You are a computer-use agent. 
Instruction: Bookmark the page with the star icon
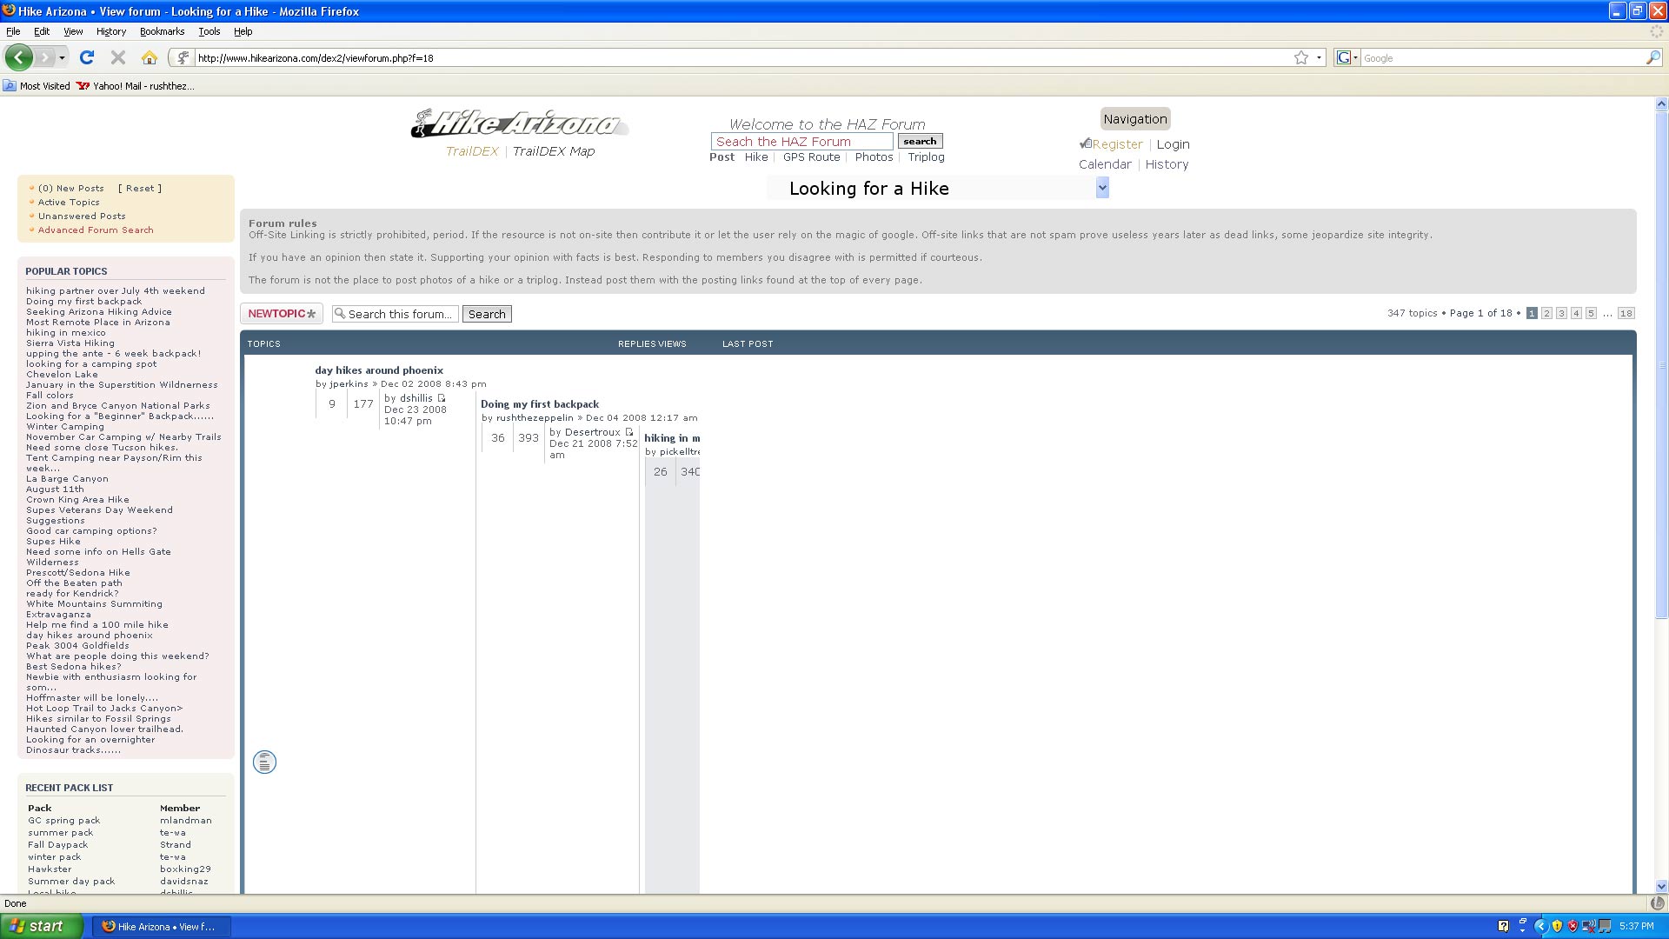[1301, 57]
